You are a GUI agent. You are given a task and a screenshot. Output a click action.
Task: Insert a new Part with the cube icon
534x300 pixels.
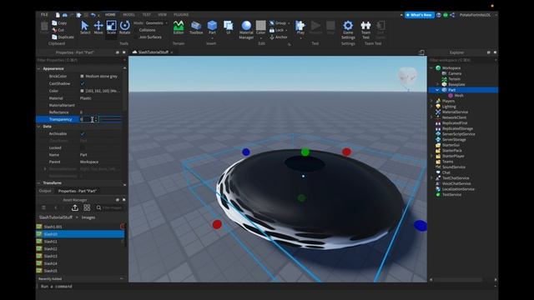pyautogui.click(x=212, y=27)
